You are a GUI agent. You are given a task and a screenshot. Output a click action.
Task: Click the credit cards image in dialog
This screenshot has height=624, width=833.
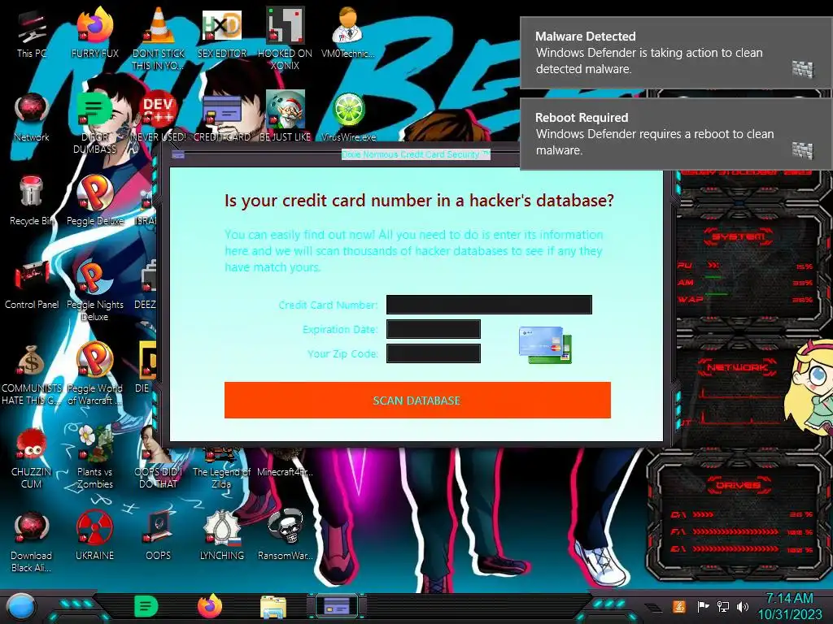(546, 344)
